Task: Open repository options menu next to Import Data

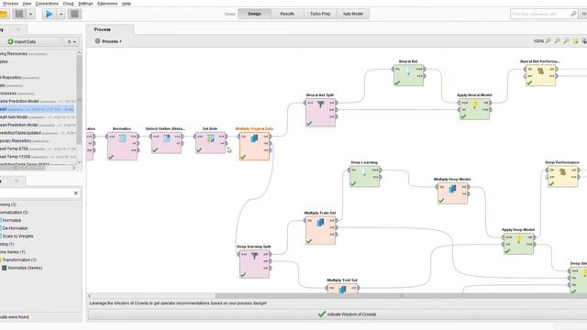Action: point(72,41)
